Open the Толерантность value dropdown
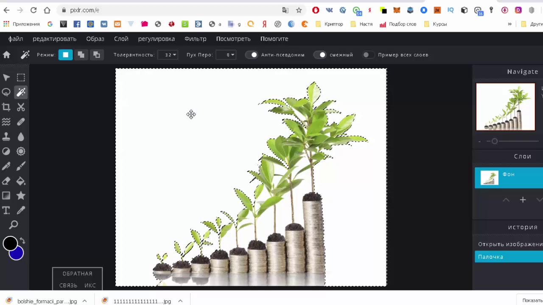Viewport: 543px width, 305px height. coord(168,55)
